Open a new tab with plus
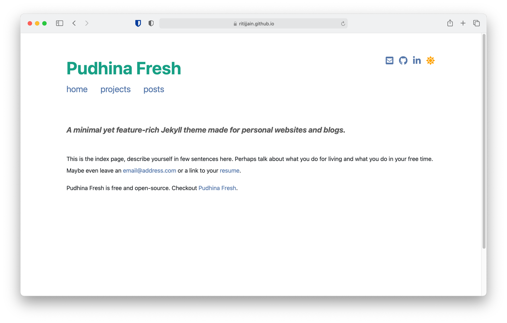The height and width of the screenshot is (323, 507). coord(463,23)
